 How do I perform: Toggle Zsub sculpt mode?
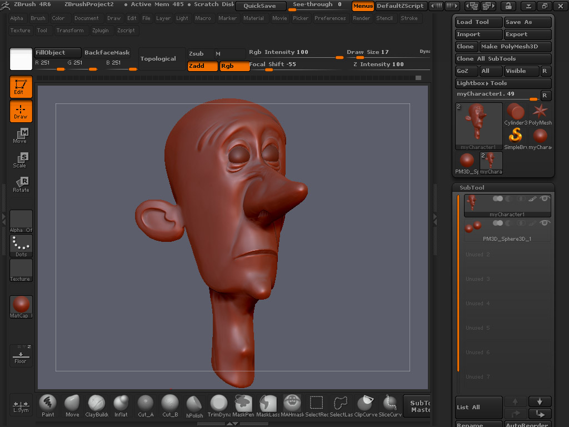click(200, 54)
